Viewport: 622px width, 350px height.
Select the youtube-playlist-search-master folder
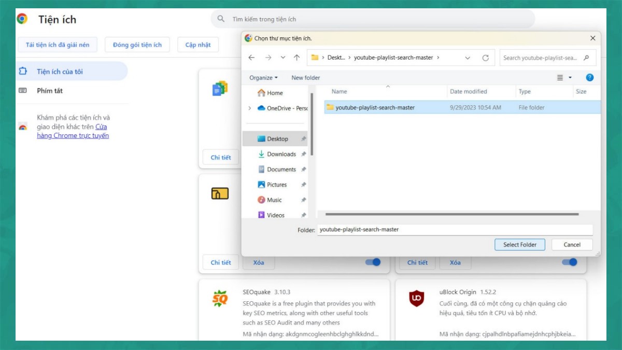pos(375,108)
